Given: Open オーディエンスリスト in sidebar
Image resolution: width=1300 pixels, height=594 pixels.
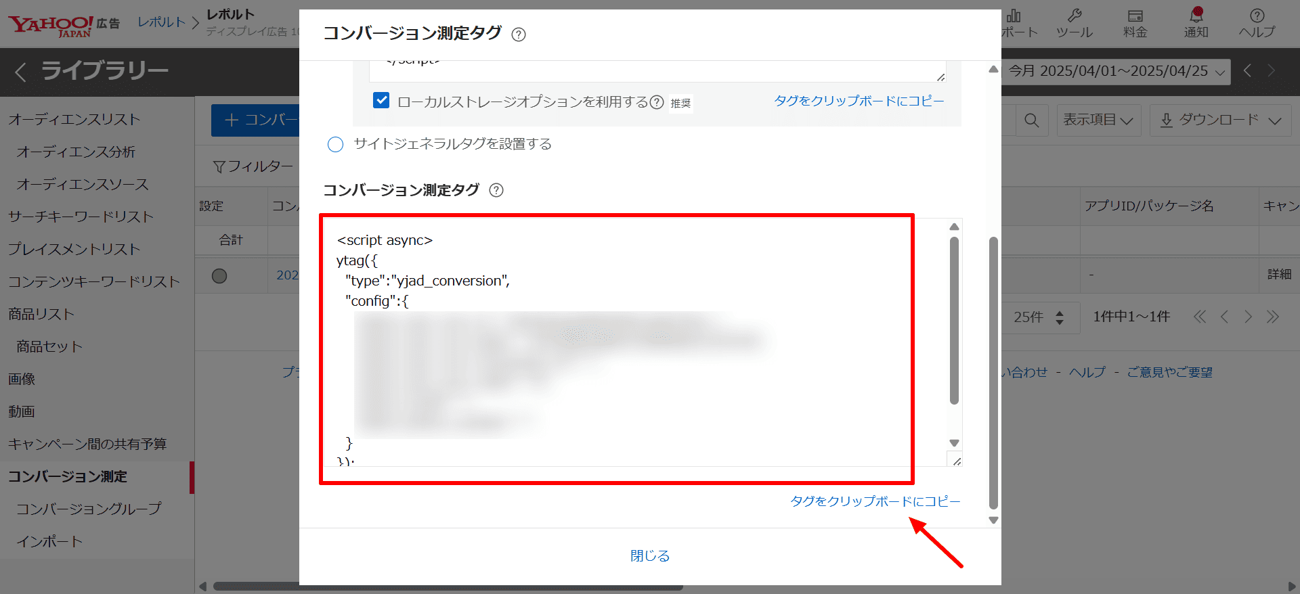Looking at the screenshot, I should tap(74, 120).
